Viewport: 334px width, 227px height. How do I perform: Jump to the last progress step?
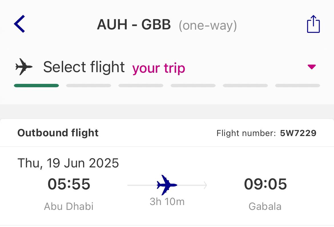pyautogui.click(x=297, y=86)
